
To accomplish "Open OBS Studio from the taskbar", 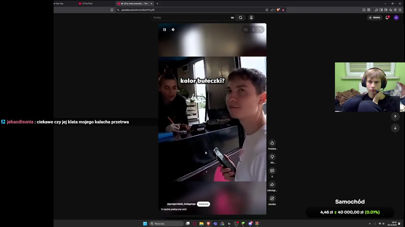I will [236, 224].
